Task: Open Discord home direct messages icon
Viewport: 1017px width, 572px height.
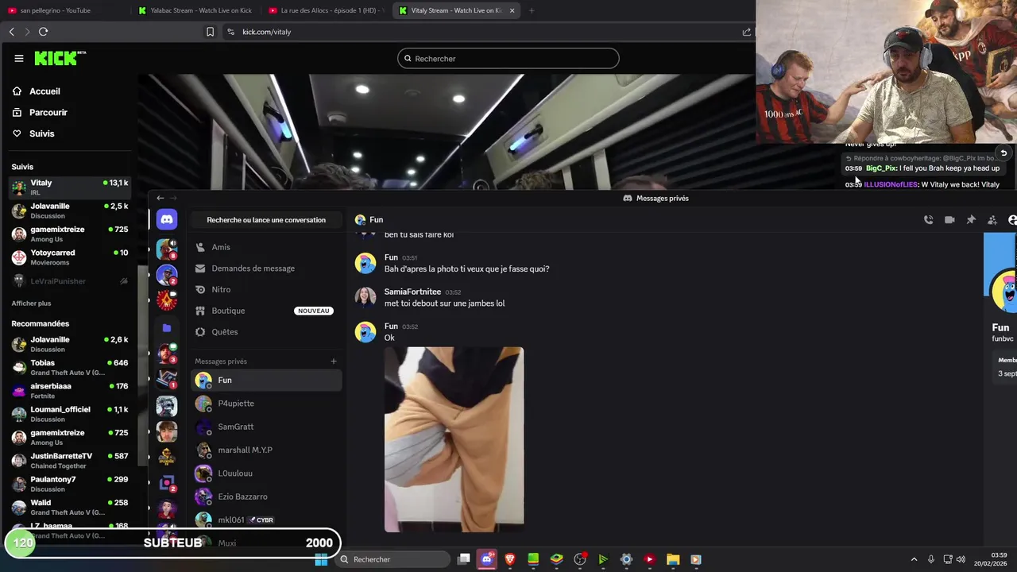Action: 167,219
